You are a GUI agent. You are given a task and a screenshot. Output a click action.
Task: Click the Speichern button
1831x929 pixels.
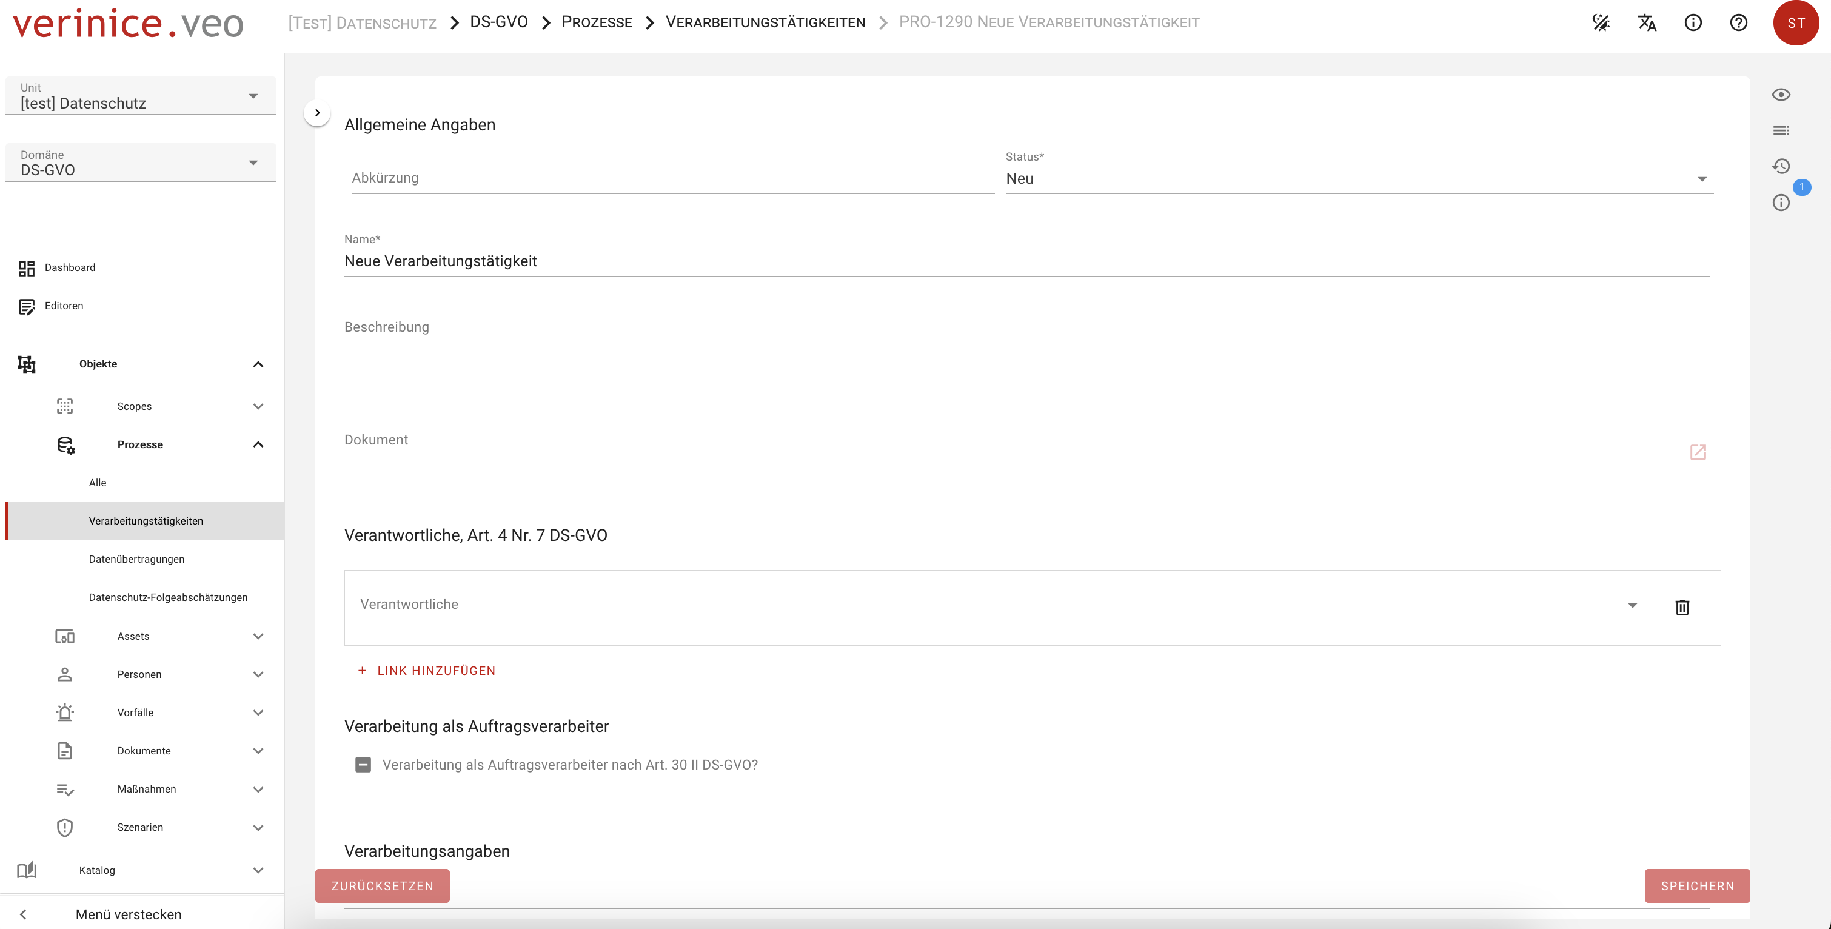(1696, 885)
